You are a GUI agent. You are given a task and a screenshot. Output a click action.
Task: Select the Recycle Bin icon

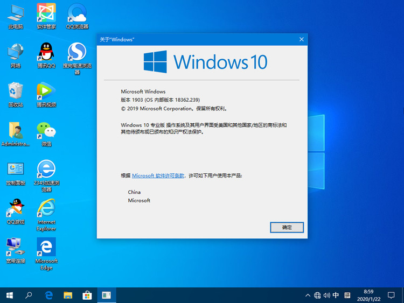15,92
